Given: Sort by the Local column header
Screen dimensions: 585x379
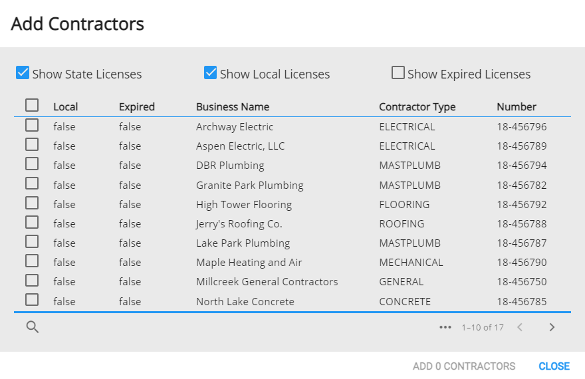Looking at the screenshot, I should (66, 107).
